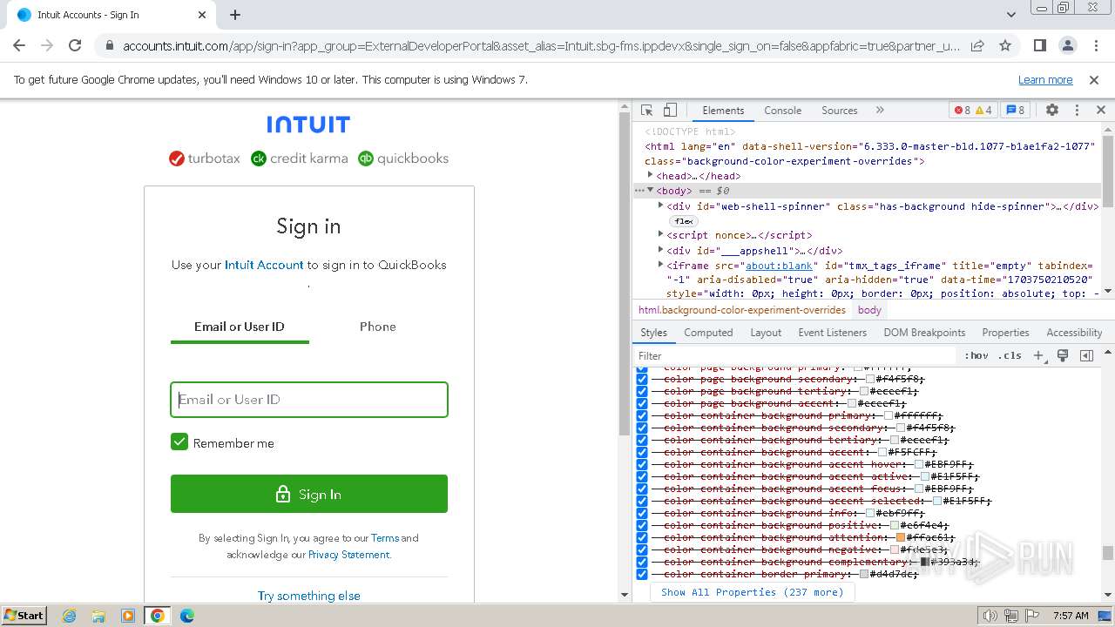The height and width of the screenshot is (627, 1115).
Task: Click the Try something else link
Action: [x=309, y=596]
